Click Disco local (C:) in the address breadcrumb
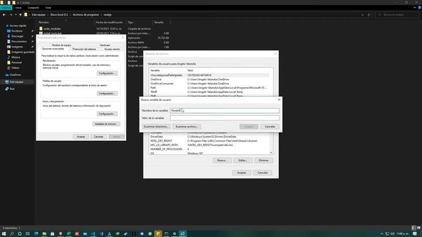This screenshot has width=422, height=237. pyautogui.click(x=59, y=14)
